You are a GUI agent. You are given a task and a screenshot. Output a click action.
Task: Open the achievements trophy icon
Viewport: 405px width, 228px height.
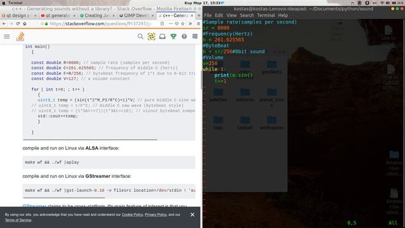tap(173, 37)
